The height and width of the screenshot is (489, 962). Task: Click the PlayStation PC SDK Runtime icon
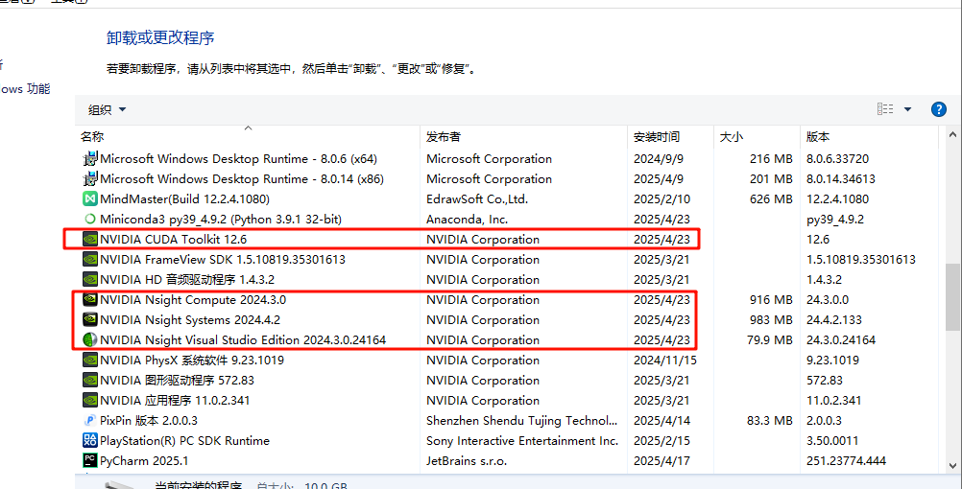pyautogui.click(x=90, y=441)
